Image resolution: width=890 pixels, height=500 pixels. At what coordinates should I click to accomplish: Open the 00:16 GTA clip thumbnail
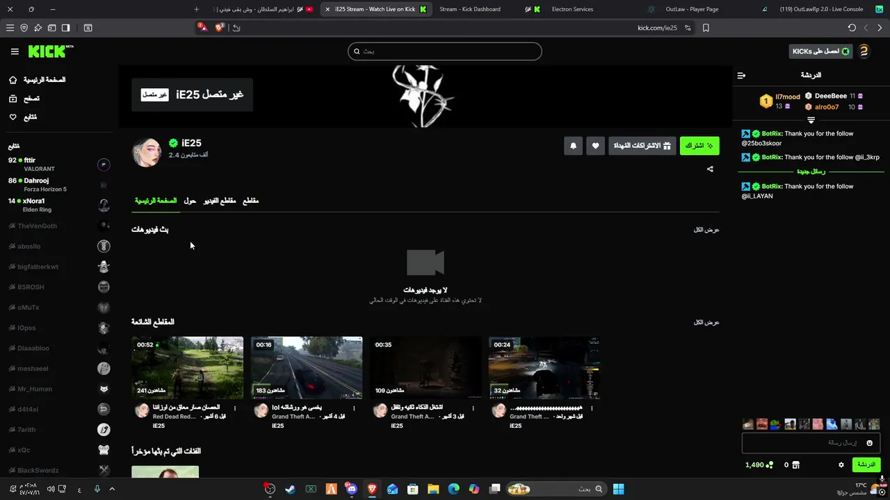coord(307,368)
